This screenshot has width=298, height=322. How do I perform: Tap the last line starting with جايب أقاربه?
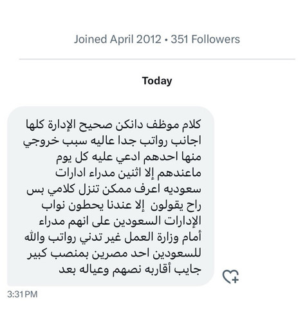click(x=130, y=270)
